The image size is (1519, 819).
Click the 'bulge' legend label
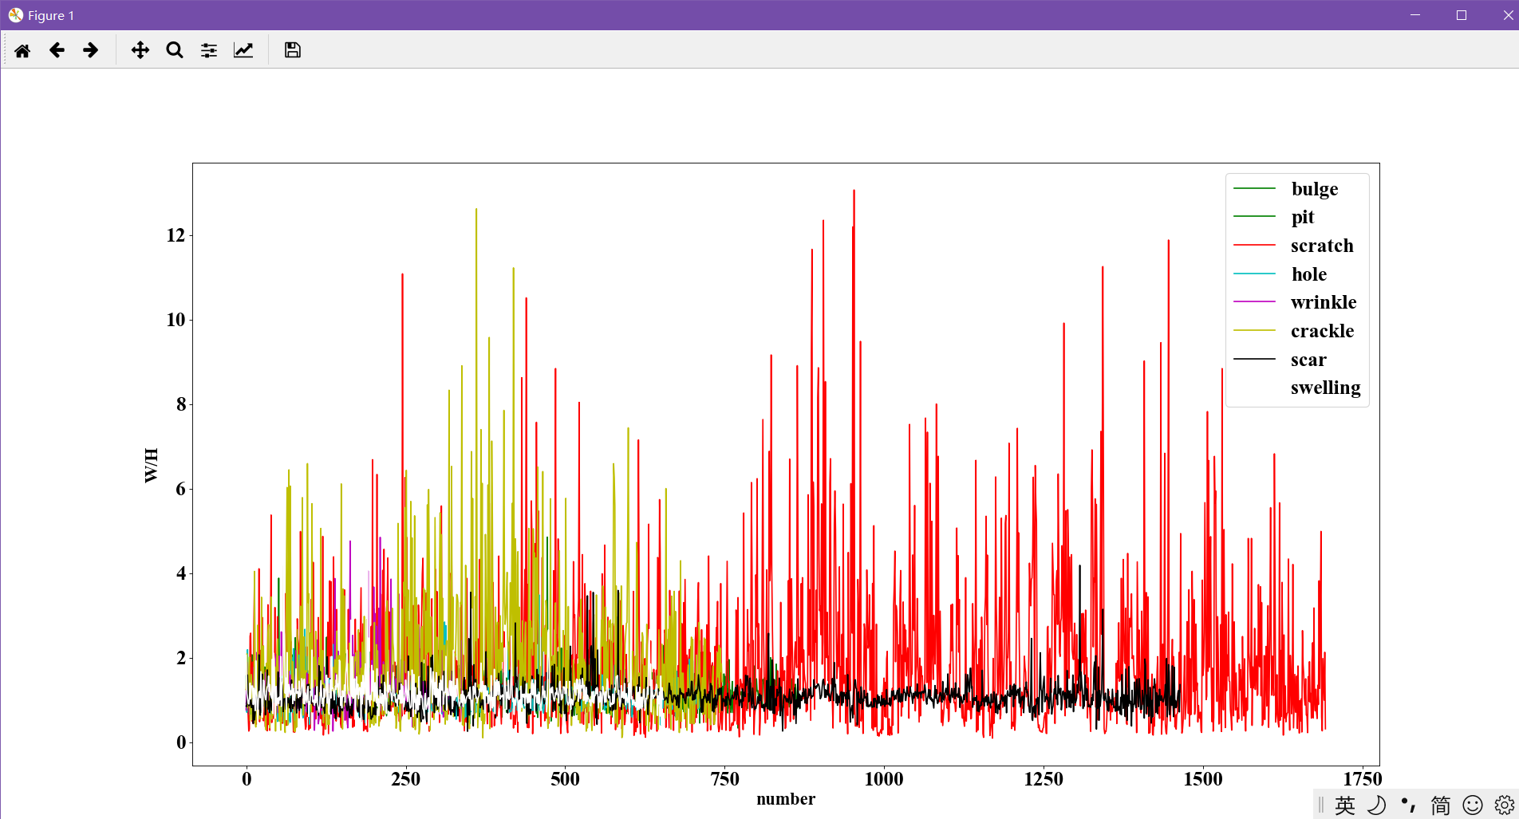(1315, 189)
